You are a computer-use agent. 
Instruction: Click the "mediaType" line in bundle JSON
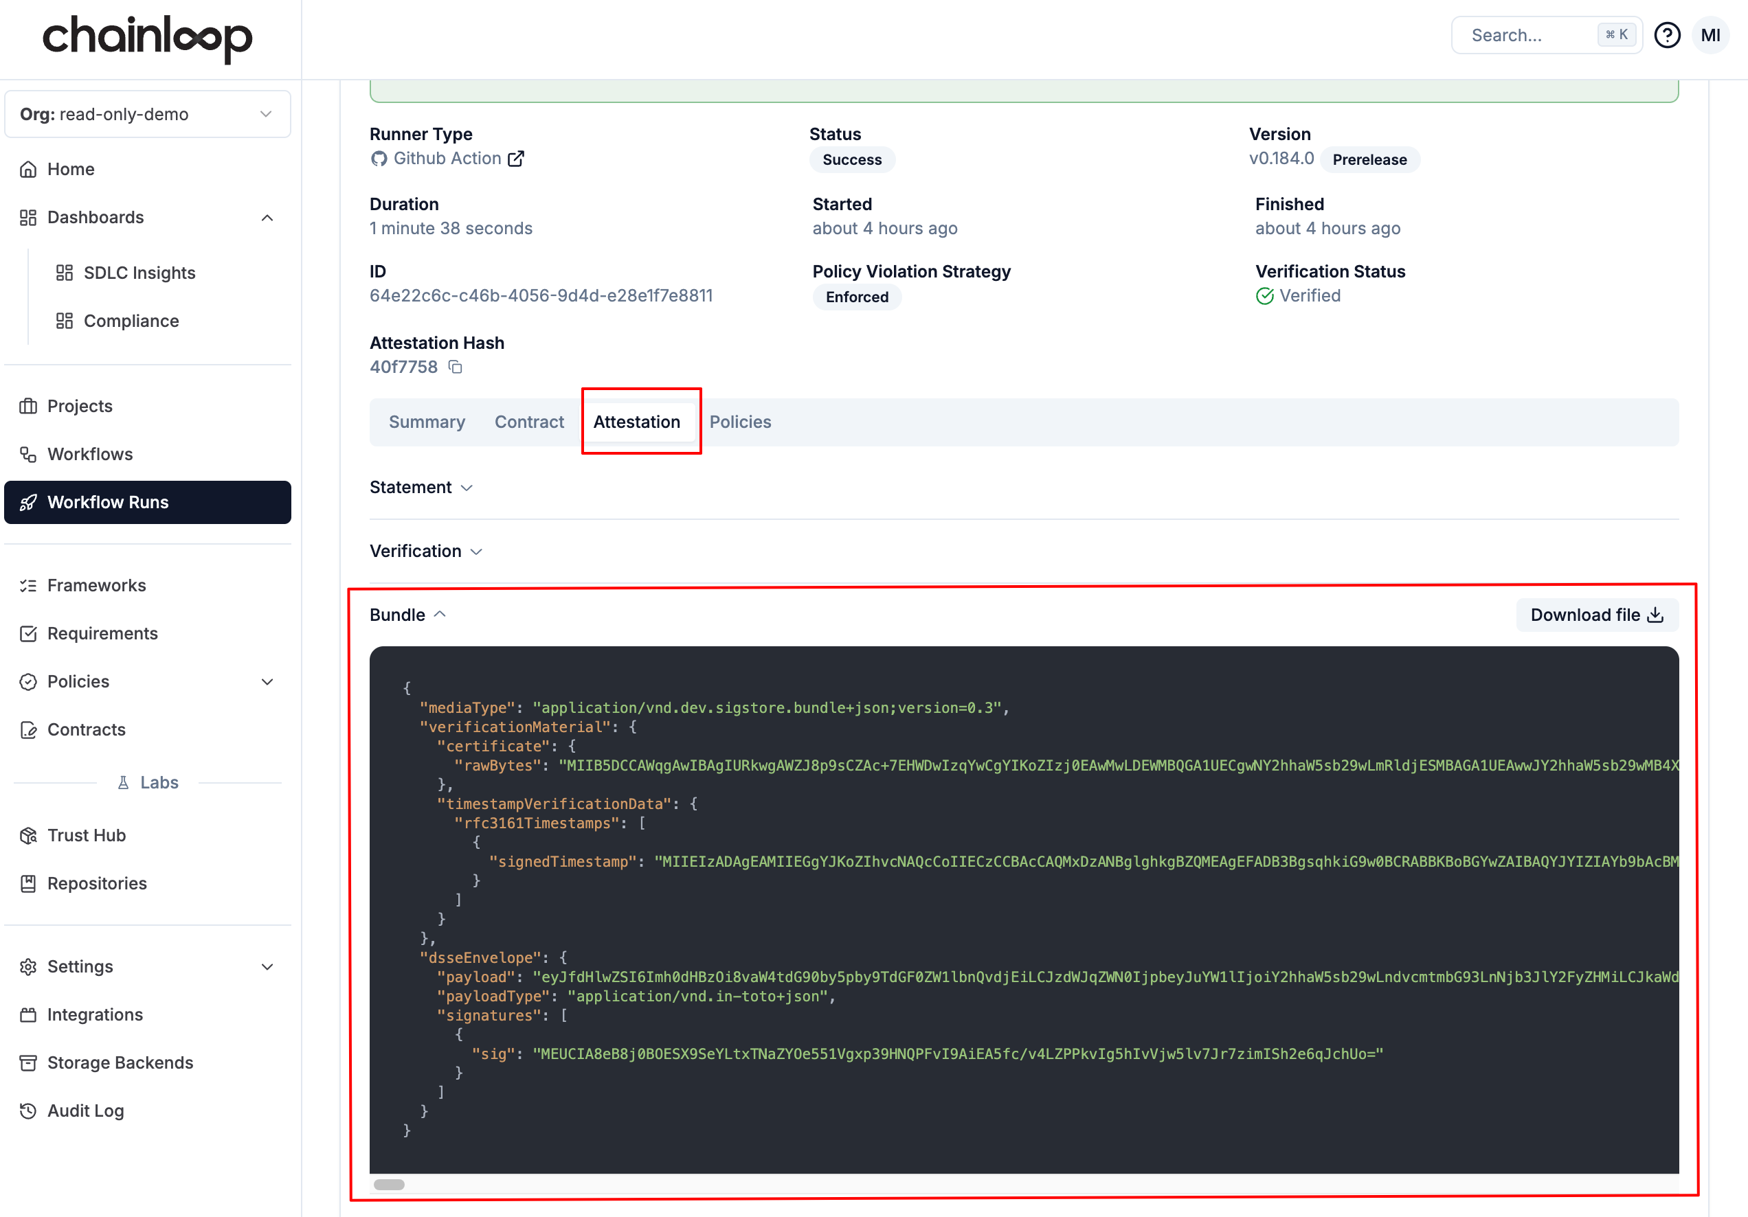714,708
